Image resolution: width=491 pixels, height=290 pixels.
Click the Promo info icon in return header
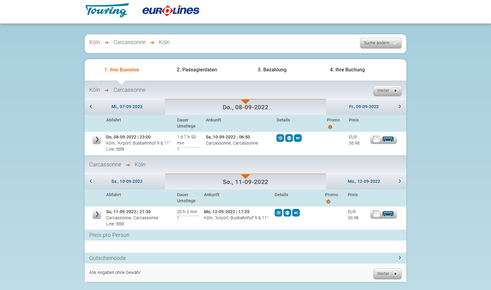[x=328, y=202]
